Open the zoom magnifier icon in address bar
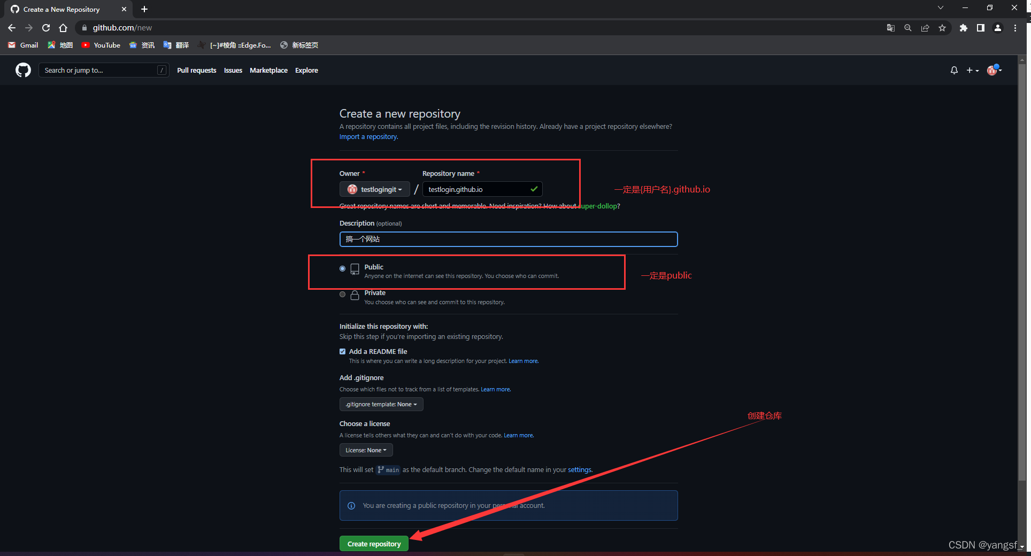The width and height of the screenshot is (1031, 556). [x=908, y=28]
